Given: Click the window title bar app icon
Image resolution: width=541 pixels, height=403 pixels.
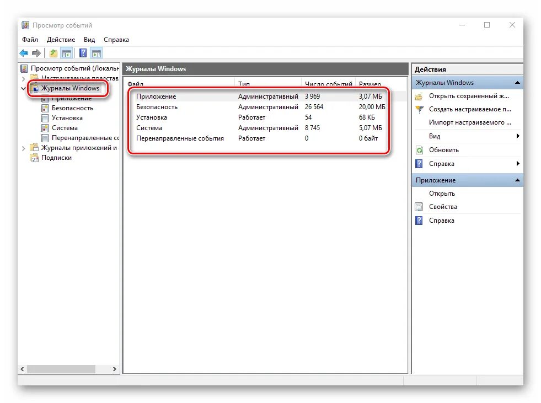Looking at the screenshot, I should [25, 25].
